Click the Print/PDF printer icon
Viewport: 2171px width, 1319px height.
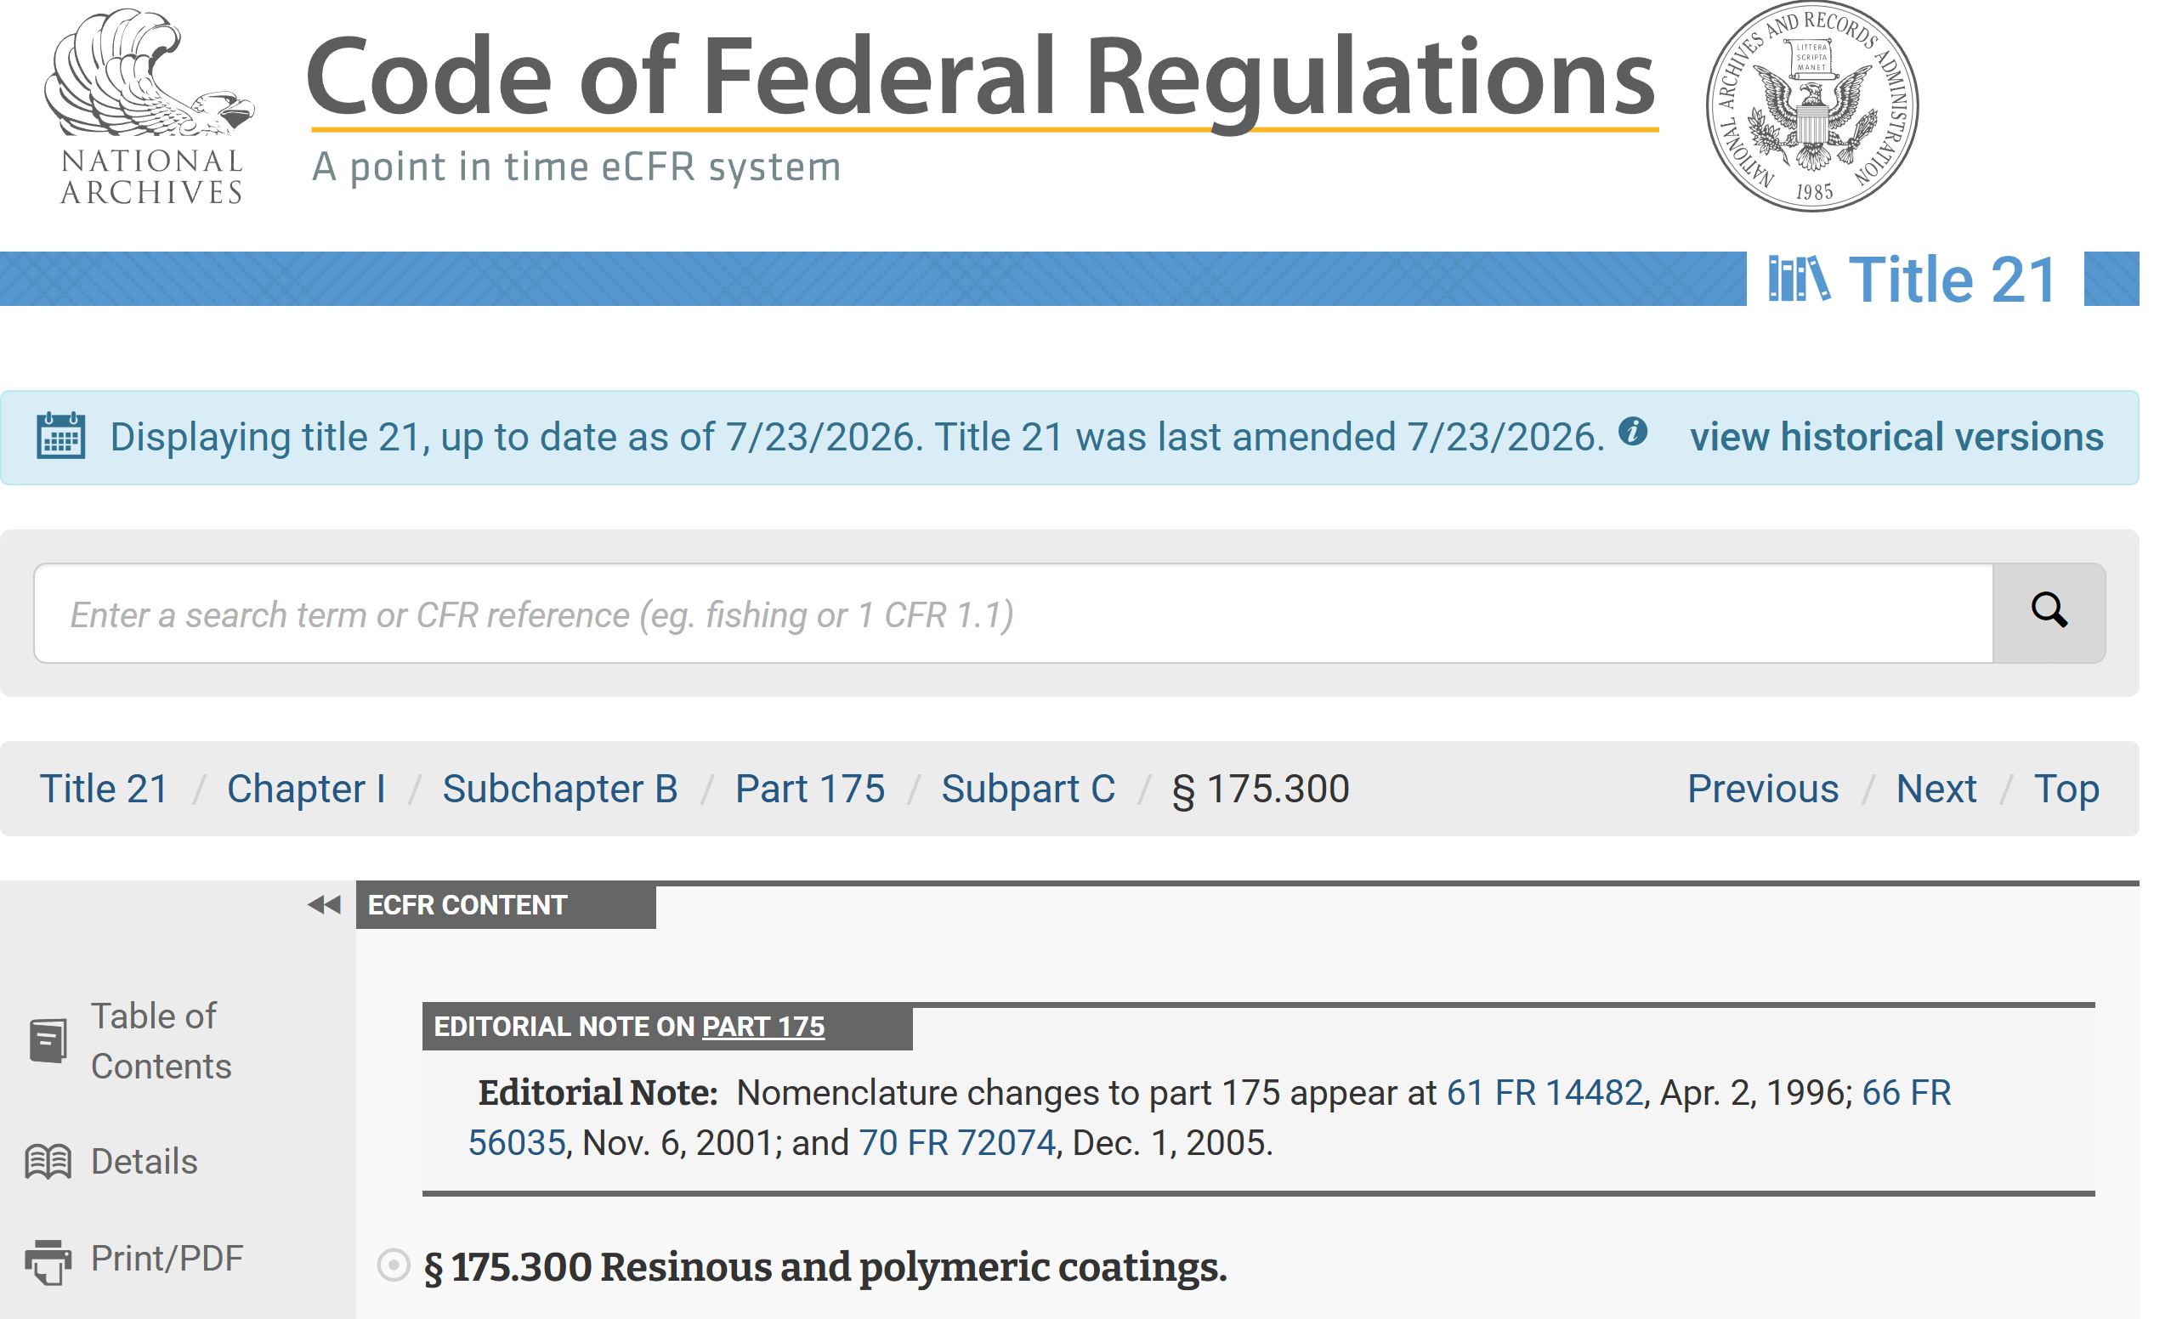pos(48,1261)
